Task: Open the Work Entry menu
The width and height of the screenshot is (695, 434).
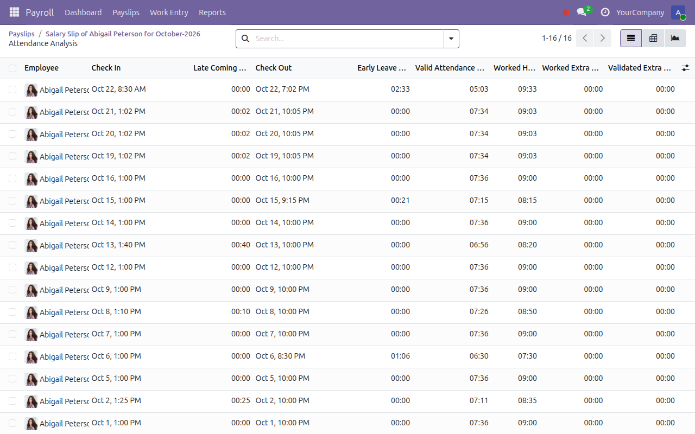Action: click(x=169, y=12)
